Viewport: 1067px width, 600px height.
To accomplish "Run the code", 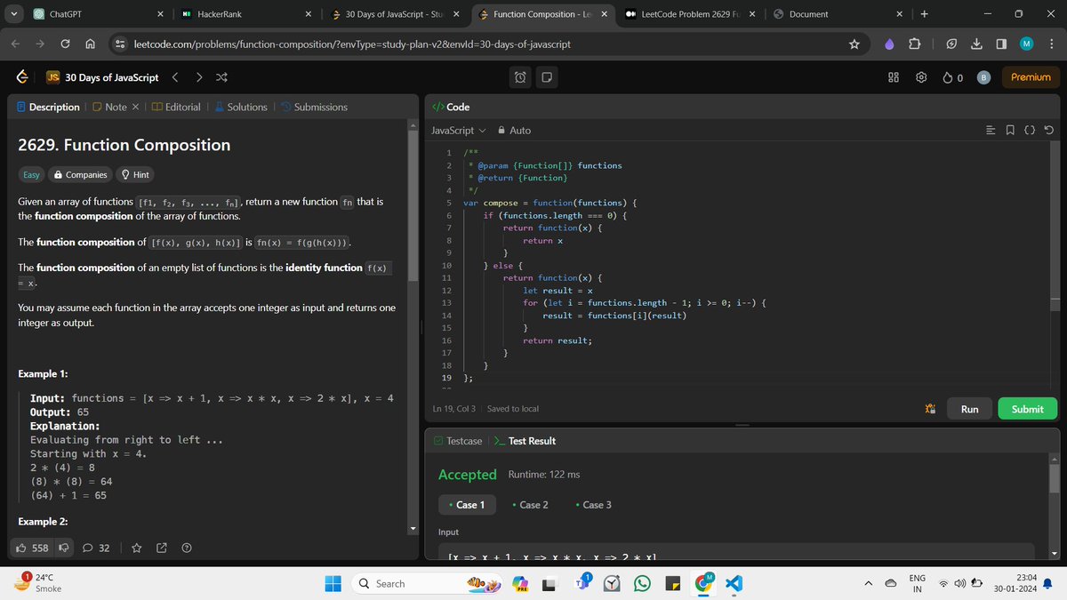I will tap(968, 408).
